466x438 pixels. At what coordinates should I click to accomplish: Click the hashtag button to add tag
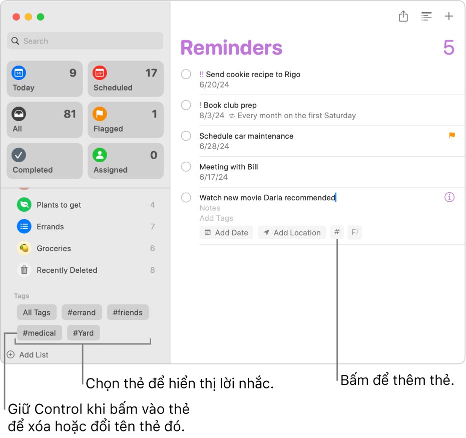click(337, 232)
